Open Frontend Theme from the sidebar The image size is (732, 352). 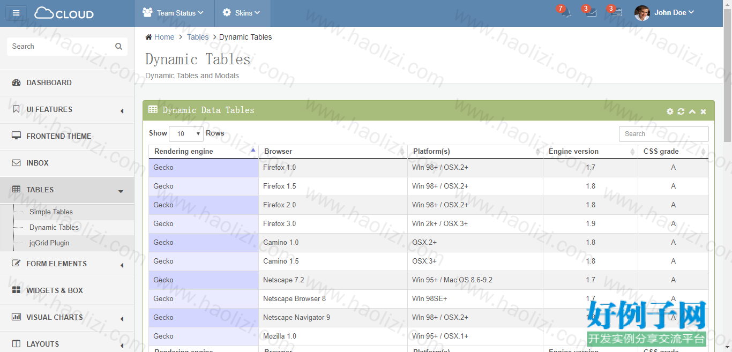click(x=67, y=137)
